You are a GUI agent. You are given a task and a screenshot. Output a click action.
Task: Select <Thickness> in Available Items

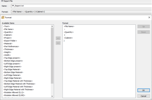9,49
